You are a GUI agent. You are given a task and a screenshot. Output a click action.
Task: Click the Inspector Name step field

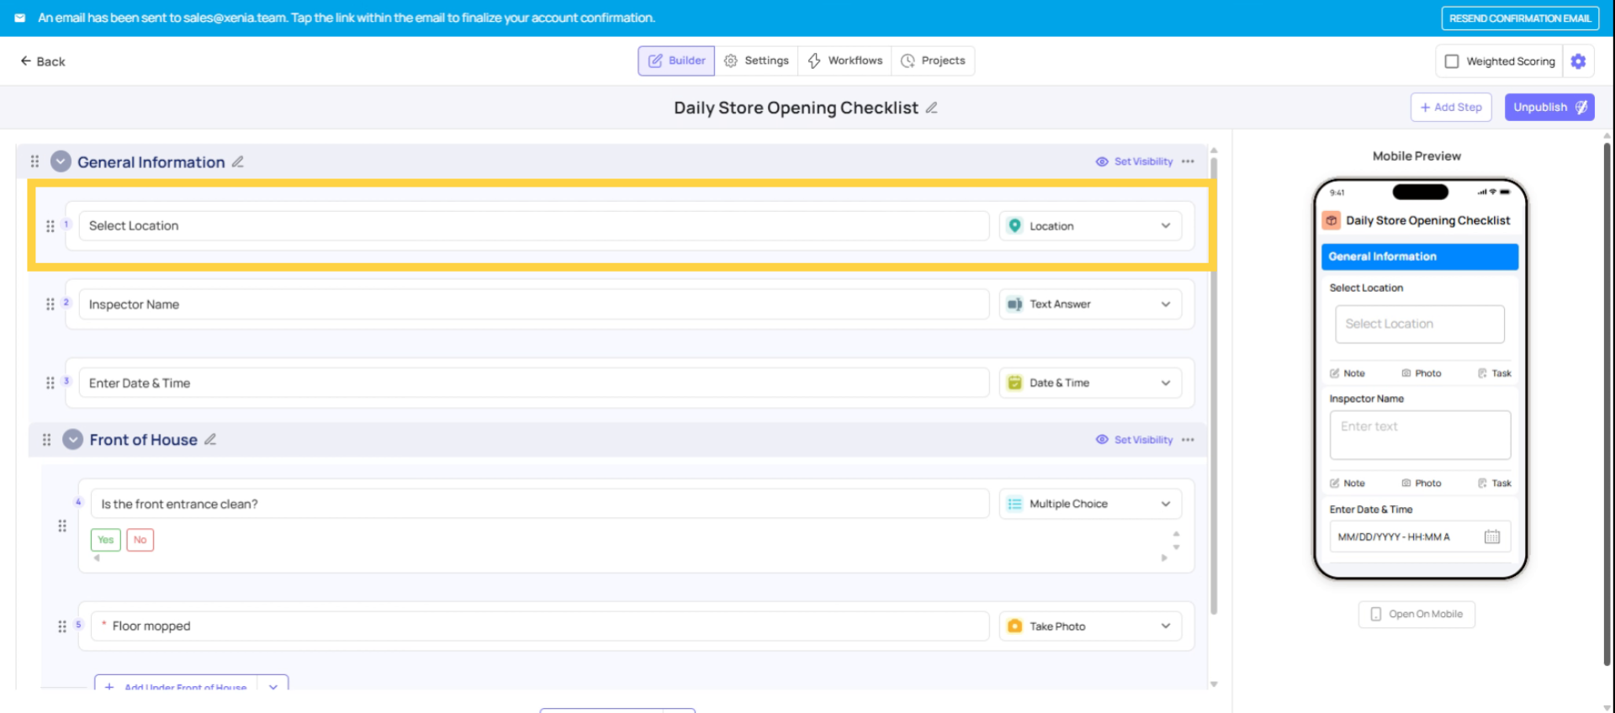coord(533,304)
